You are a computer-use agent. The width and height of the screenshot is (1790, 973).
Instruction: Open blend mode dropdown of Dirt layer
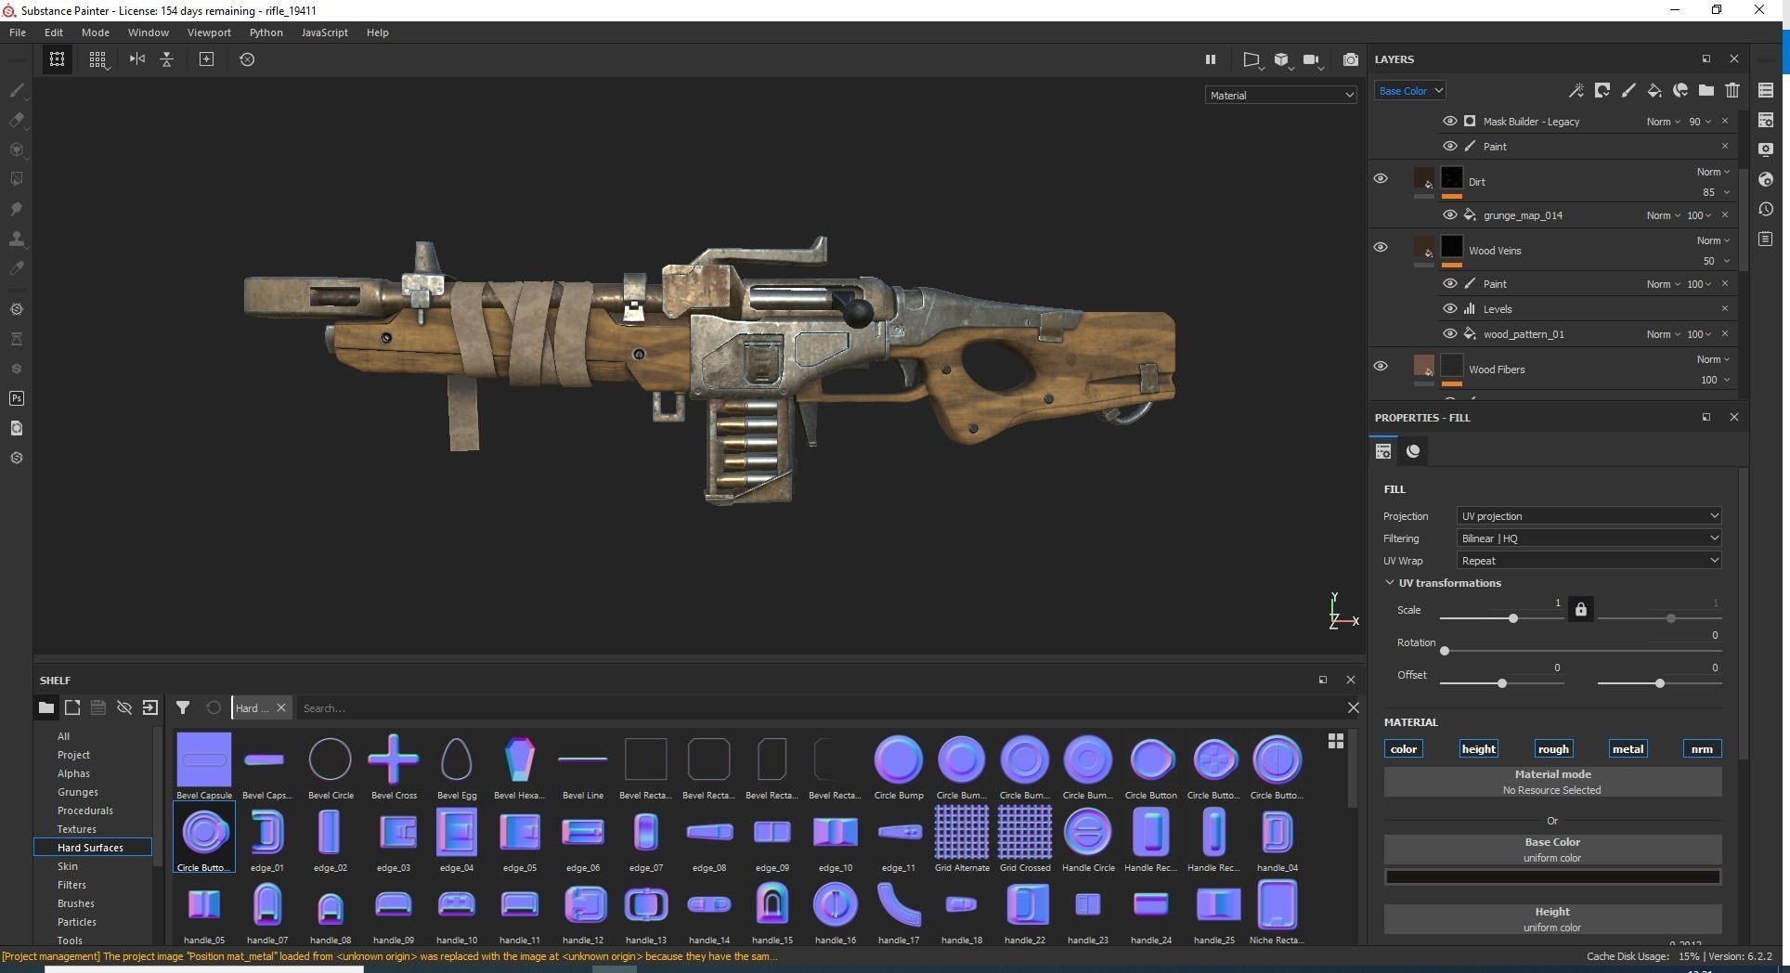1713,172
